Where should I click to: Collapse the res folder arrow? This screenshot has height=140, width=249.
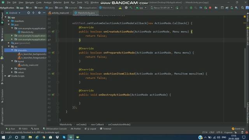click(x=9, y=47)
